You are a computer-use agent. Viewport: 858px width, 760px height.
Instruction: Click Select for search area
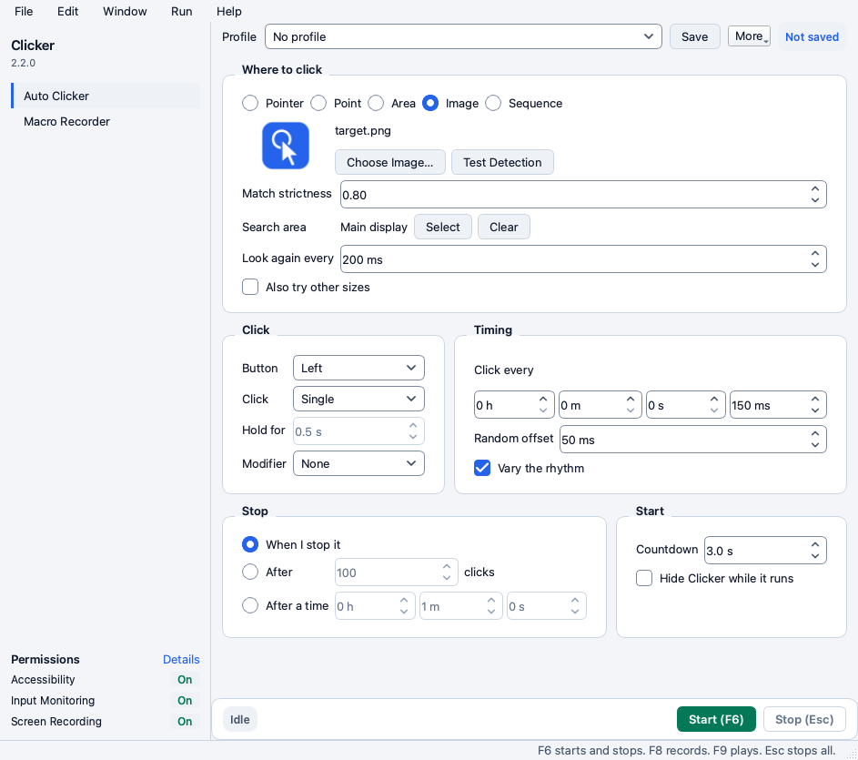point(443,228)
